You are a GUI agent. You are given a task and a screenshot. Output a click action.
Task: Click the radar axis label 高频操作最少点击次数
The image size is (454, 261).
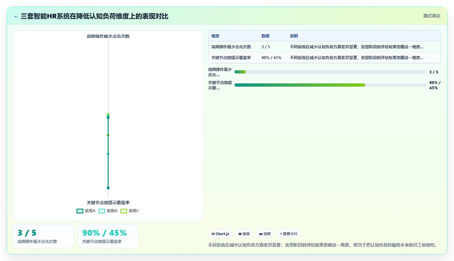point(108,36)
